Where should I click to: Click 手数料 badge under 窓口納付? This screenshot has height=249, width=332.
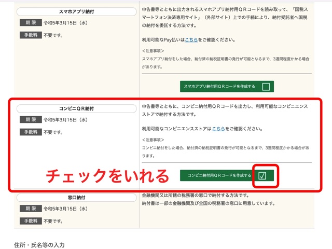[30, 220]
